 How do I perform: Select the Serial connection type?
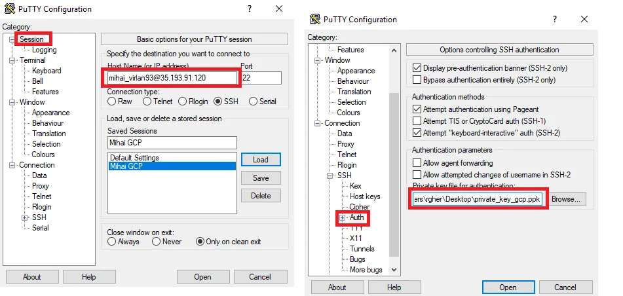point(253,102)
